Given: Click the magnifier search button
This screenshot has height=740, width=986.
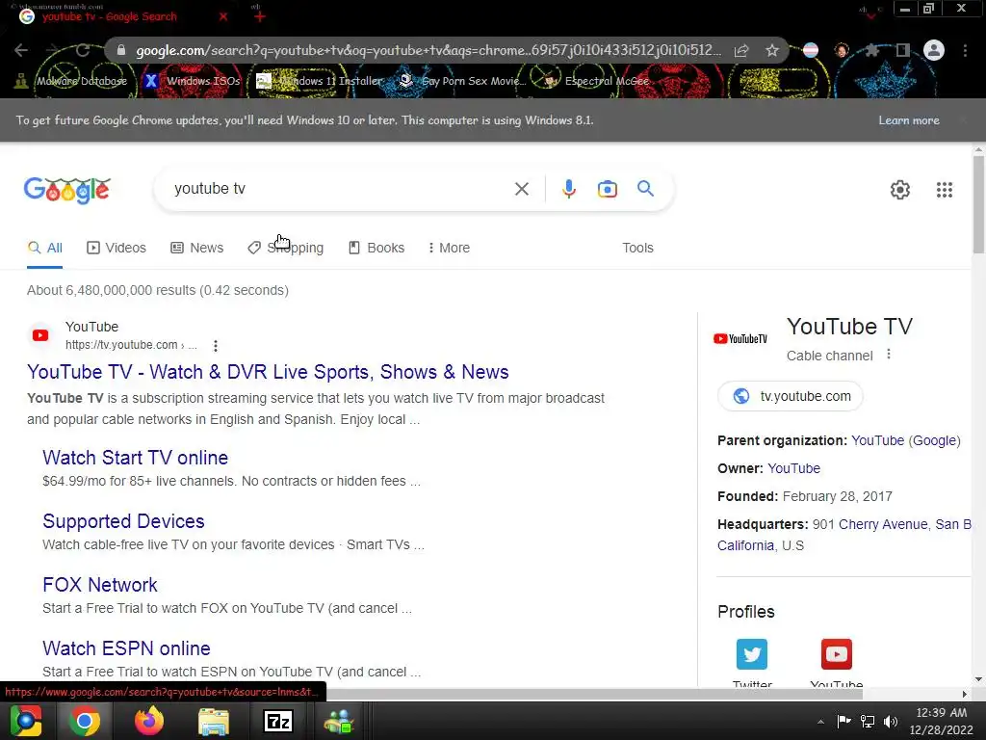Looking at the screenshot, I should click(645, 188).
